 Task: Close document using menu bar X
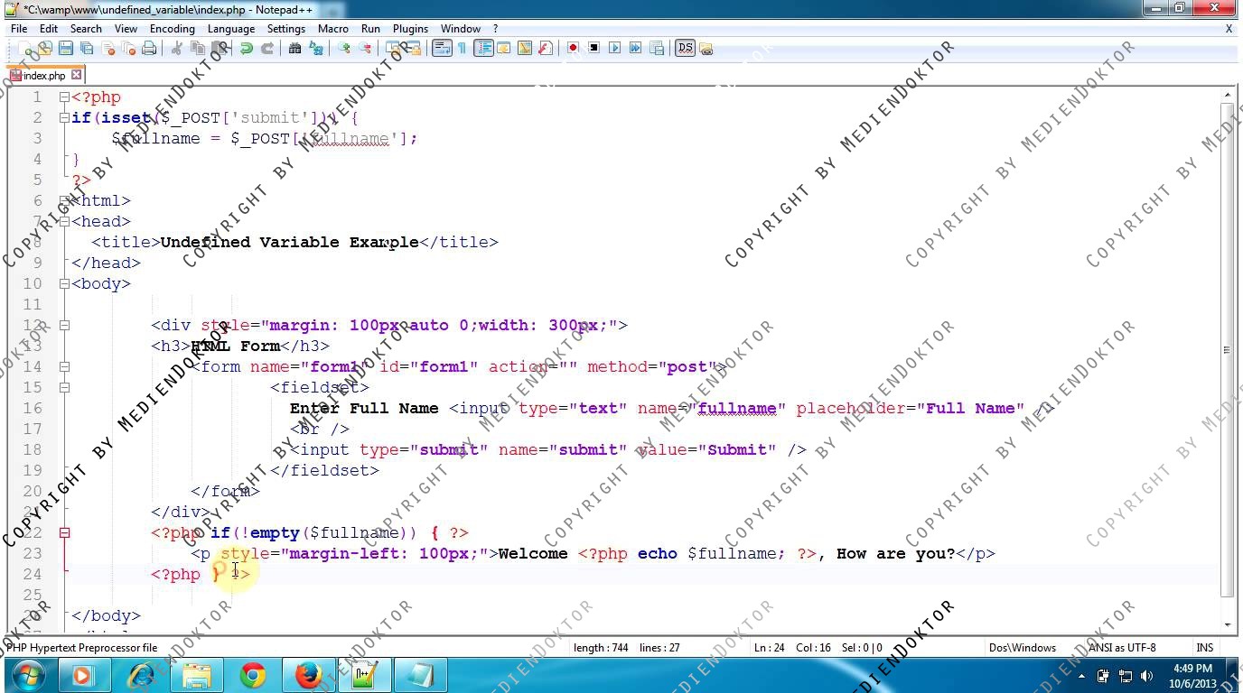click(x=1229, y=28)
